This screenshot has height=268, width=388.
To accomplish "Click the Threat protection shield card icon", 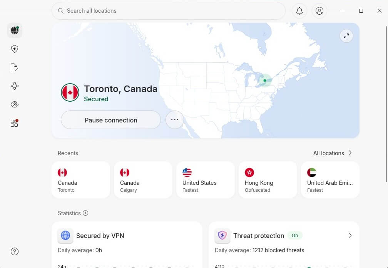I will coord(222,235).
